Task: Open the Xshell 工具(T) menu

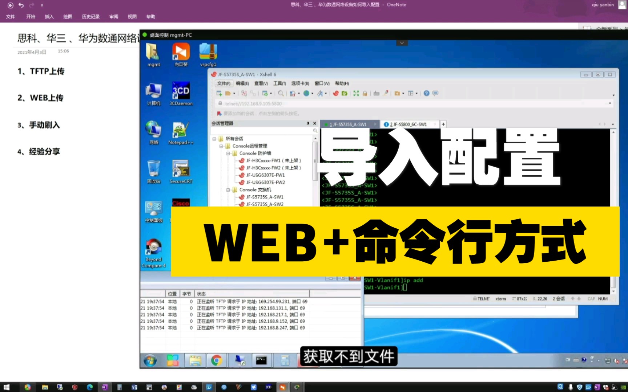Action: pyautogui.click(x=279, y=83)
